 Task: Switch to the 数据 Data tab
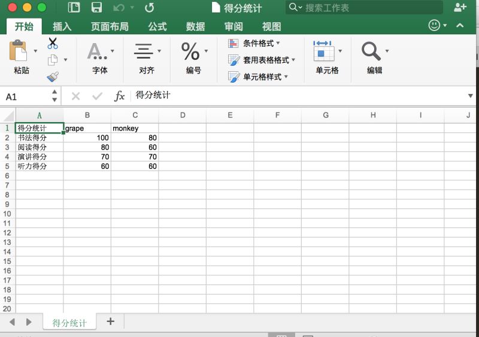(x=196, y=26)
